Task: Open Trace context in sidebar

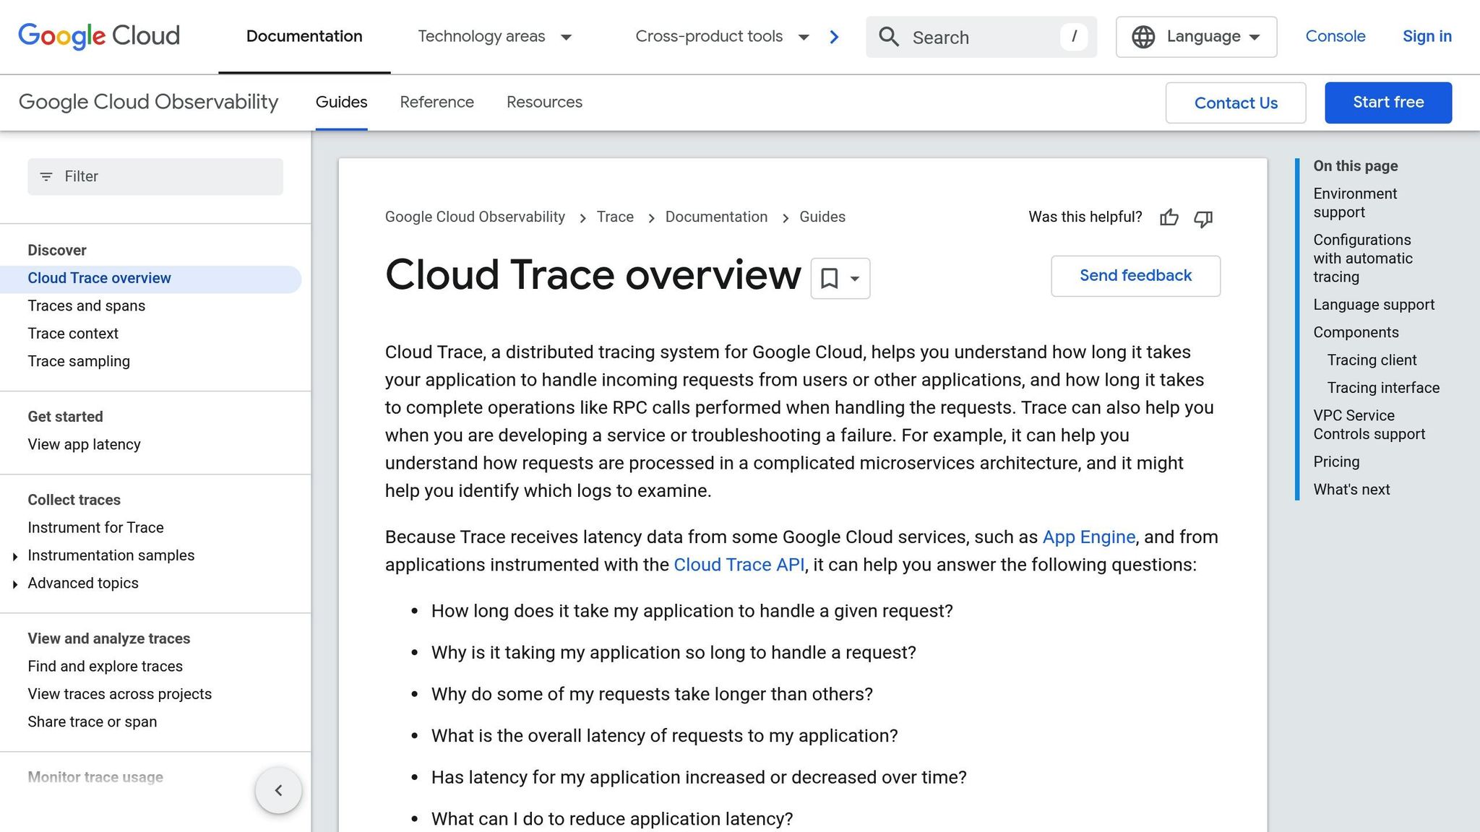Action: point(73,334)
